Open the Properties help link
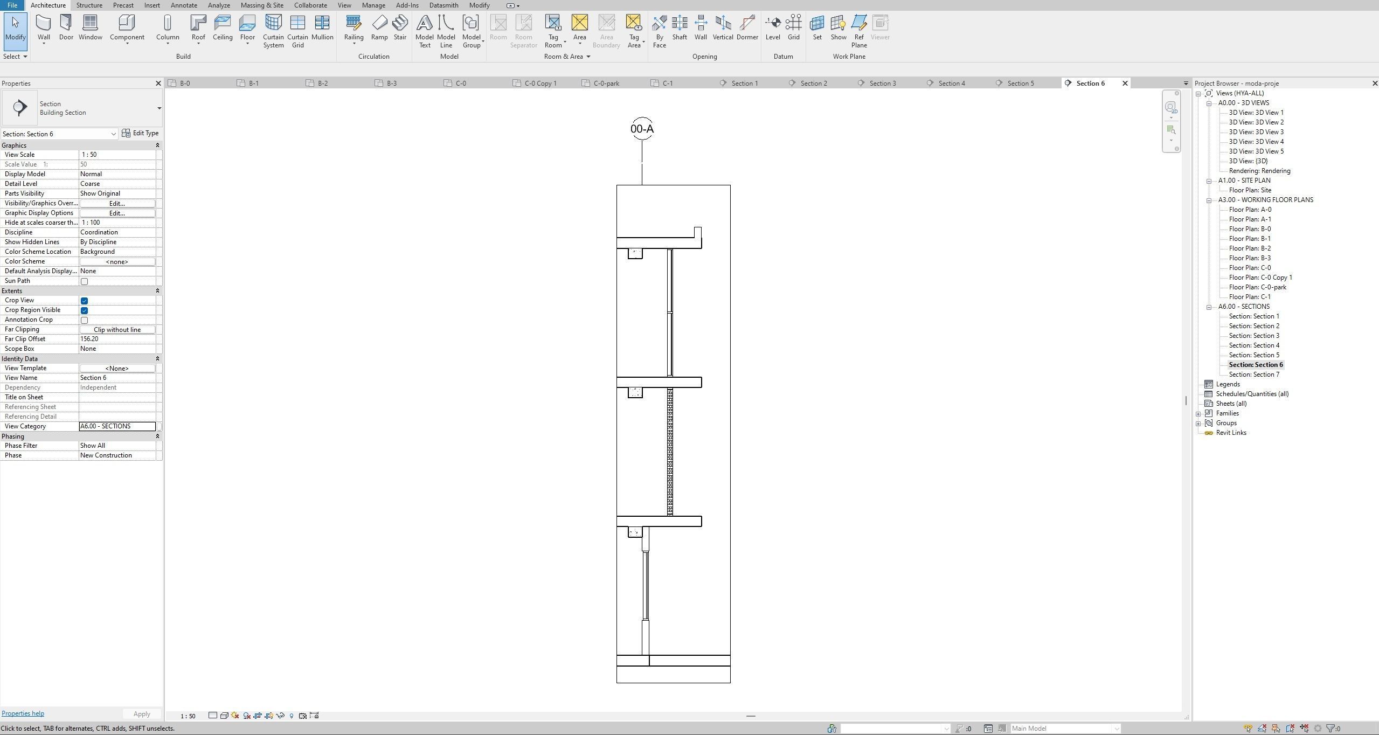The image size is (1379, 735). pyautogui.click(x=23, y=713)
